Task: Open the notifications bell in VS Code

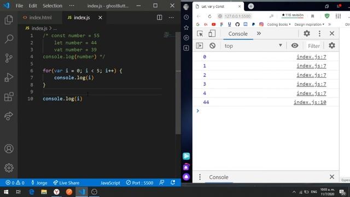Action: pyautogui.click(x=173, y=183)
